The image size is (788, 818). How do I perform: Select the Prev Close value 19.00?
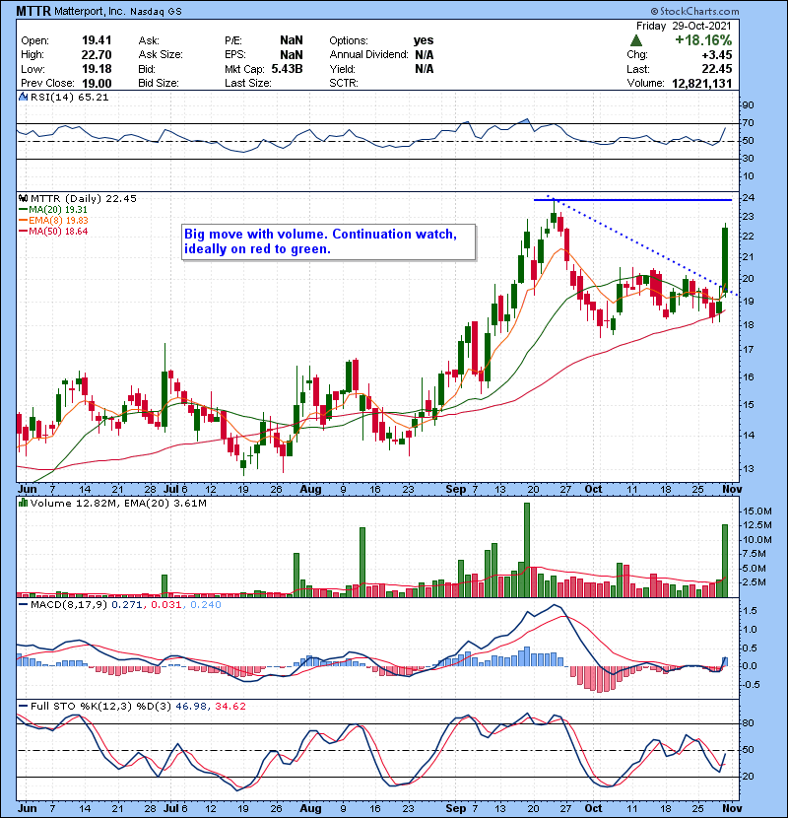97,84
